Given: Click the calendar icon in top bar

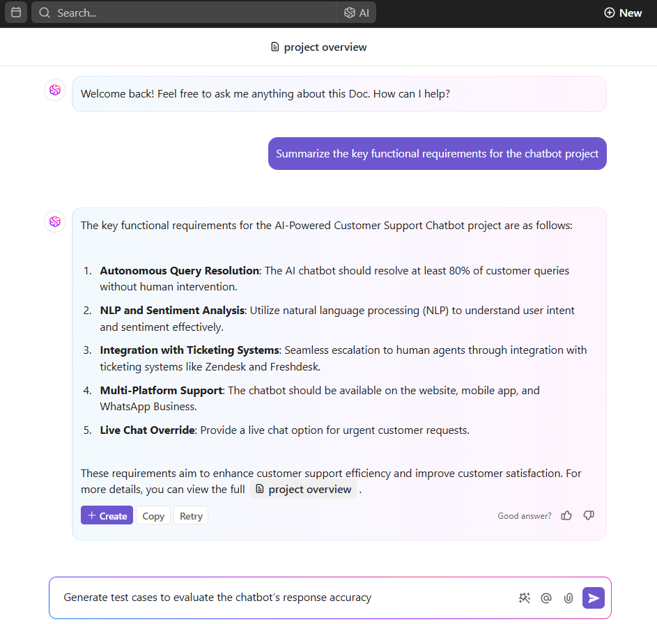Looking at the screenshot, I should click(16, 13).
